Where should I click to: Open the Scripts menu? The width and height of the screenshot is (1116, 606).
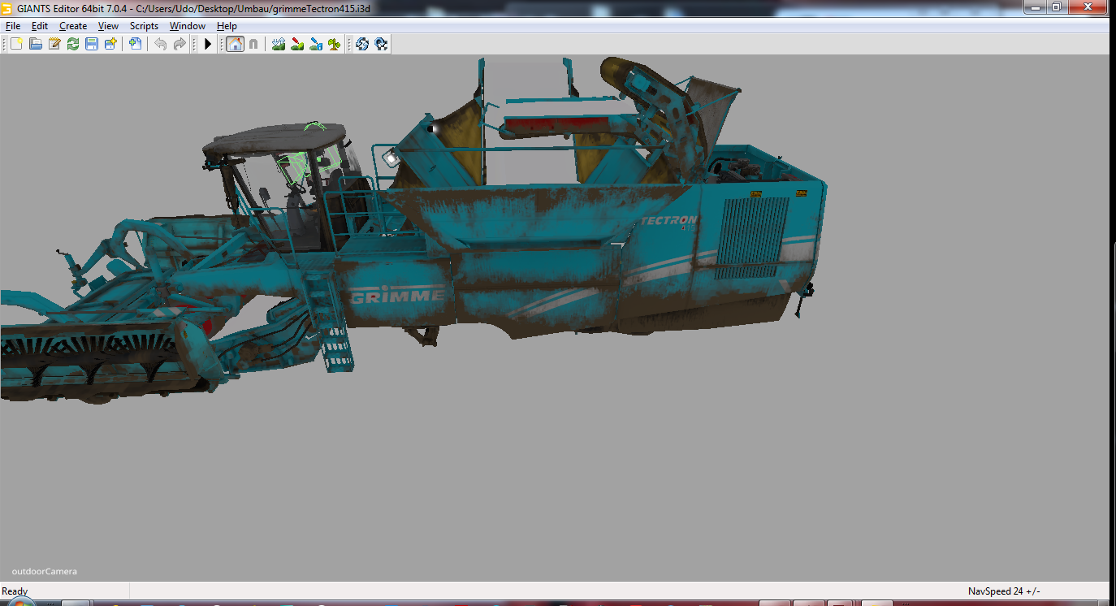pos(144,26)
